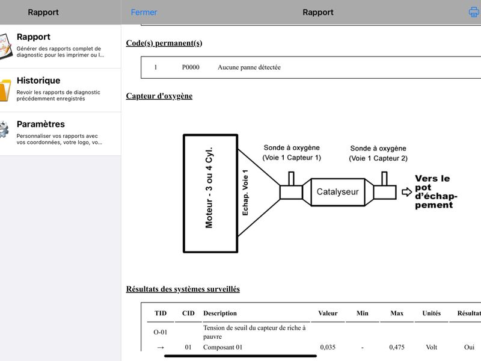Click the 0,035 value cell

(x=328, y=347)
